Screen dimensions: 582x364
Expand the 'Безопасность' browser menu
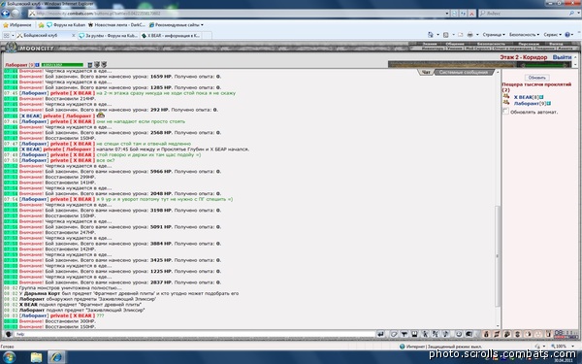(x=524, y=35)
